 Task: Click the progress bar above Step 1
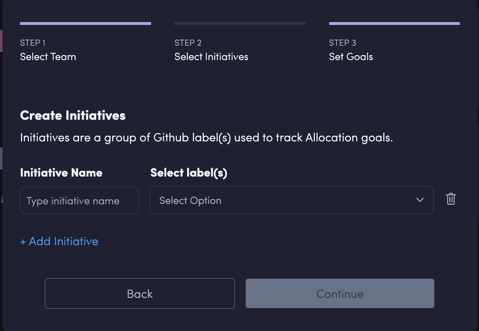[86, 24]
